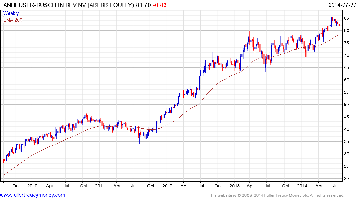Click the 75 price axis label

click(x=346, y=43)
